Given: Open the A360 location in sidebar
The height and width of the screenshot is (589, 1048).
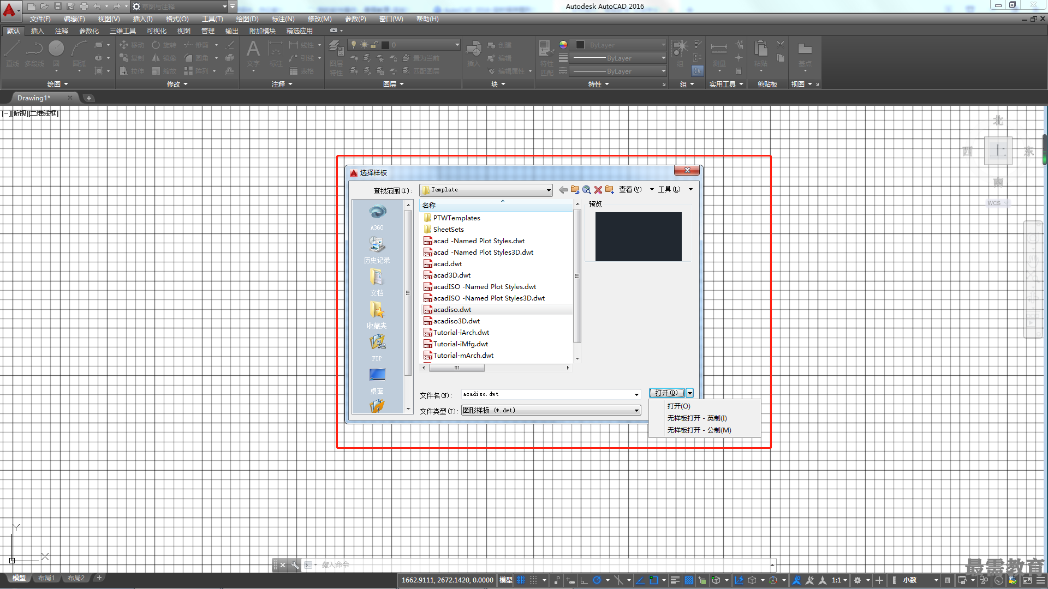Looking at the screenshot, I should click(377, 217).
